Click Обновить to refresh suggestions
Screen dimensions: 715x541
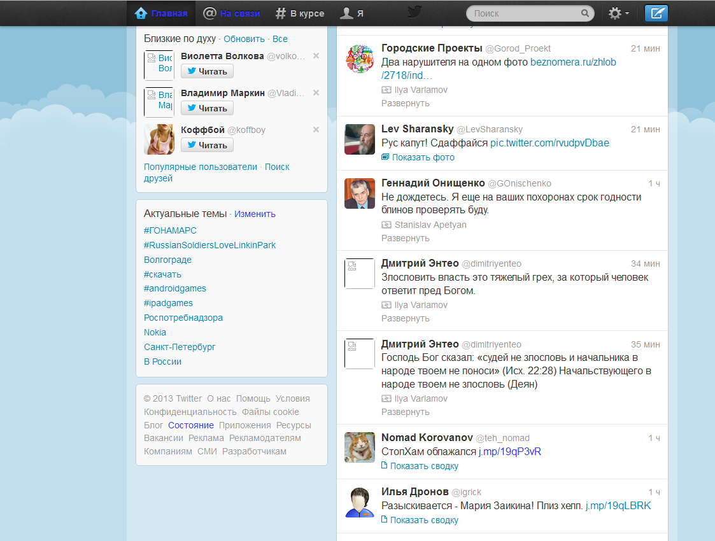pyautogui.click(x=244, y=39)
